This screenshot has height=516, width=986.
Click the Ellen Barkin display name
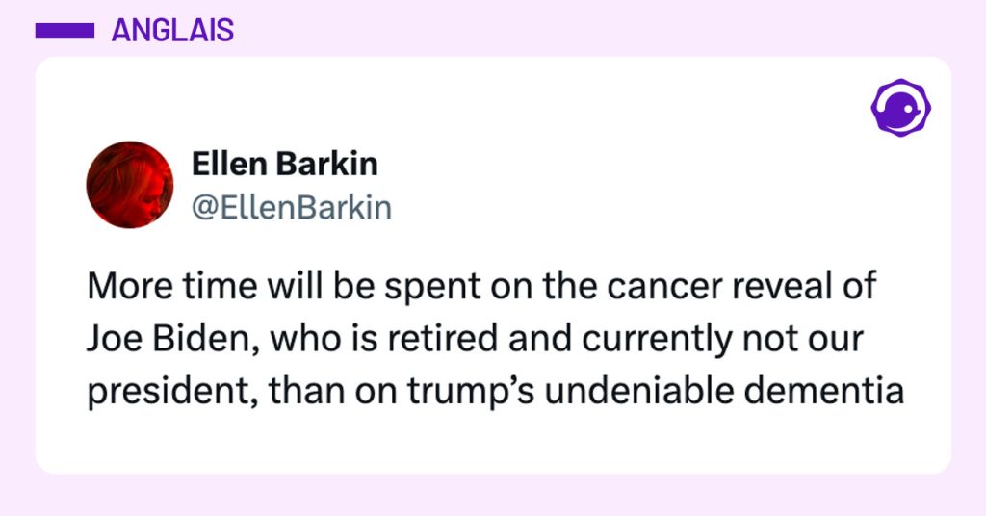pos(284,165)
